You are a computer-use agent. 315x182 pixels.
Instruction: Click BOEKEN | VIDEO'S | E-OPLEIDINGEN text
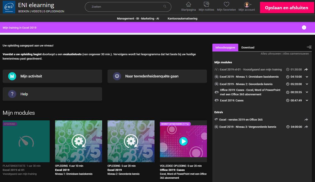coord(41,11)
